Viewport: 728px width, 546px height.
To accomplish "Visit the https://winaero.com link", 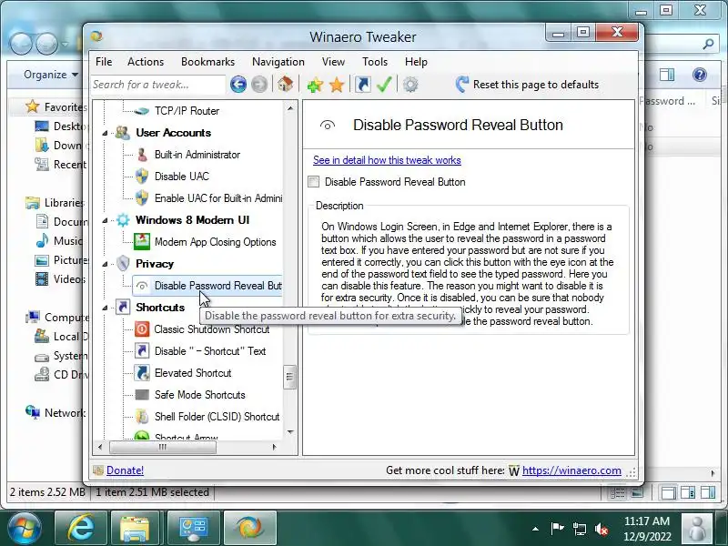I will 571,470.
